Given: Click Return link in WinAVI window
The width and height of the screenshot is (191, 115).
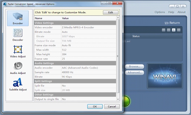Looking at the screenshot, I should (x=172, y=23).
